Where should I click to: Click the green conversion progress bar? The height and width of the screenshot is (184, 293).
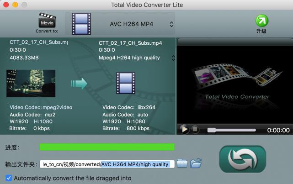pos(107,147)
